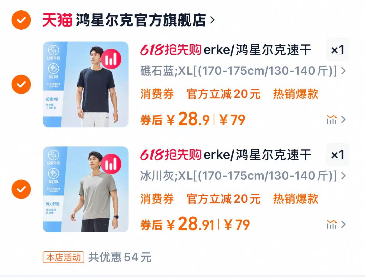Screen dimensions: 365x277
Task: Open price trend icon for second item
Action: pyautogui.click(x=332, y=225)
